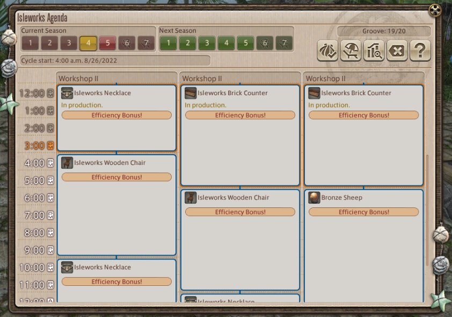Click the 12:00 PM time slot marker
The height and width of the screenshot is (317, 452).
point(37,93)
